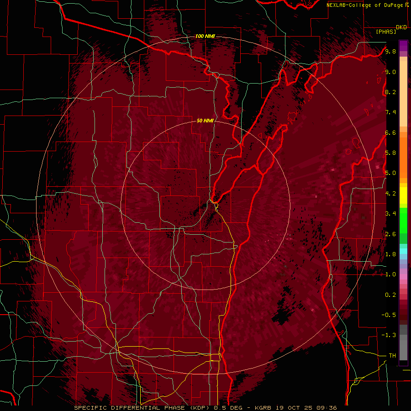Image resolution: width=411 pixels, height=411 pixels.
Task: Click the 1.0 scale label
Action: pyautogui.click(x=390, y=274)
